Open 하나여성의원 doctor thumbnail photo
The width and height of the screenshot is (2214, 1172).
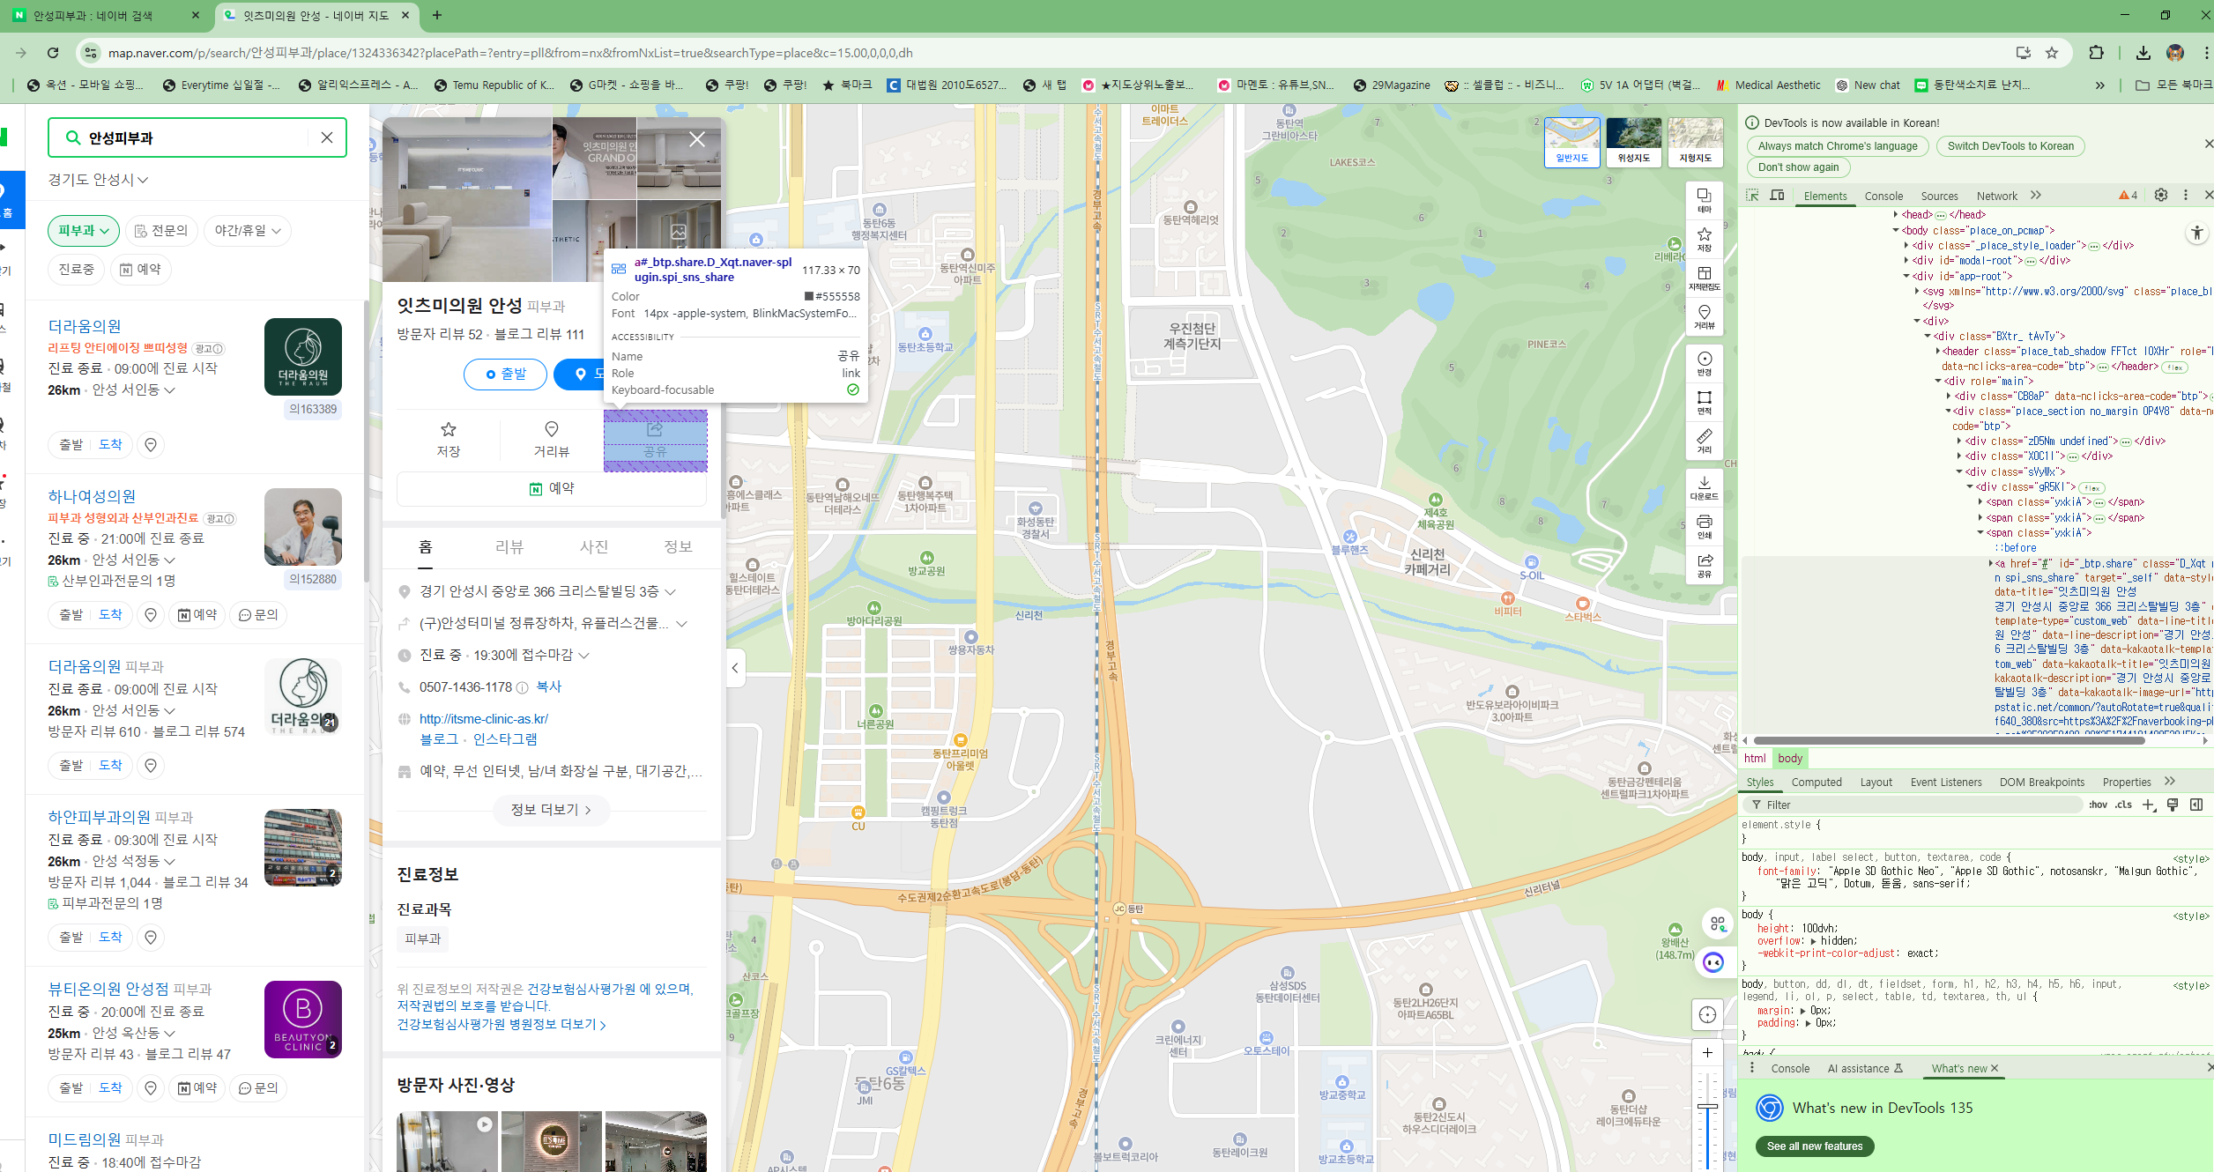coord(303,527)
